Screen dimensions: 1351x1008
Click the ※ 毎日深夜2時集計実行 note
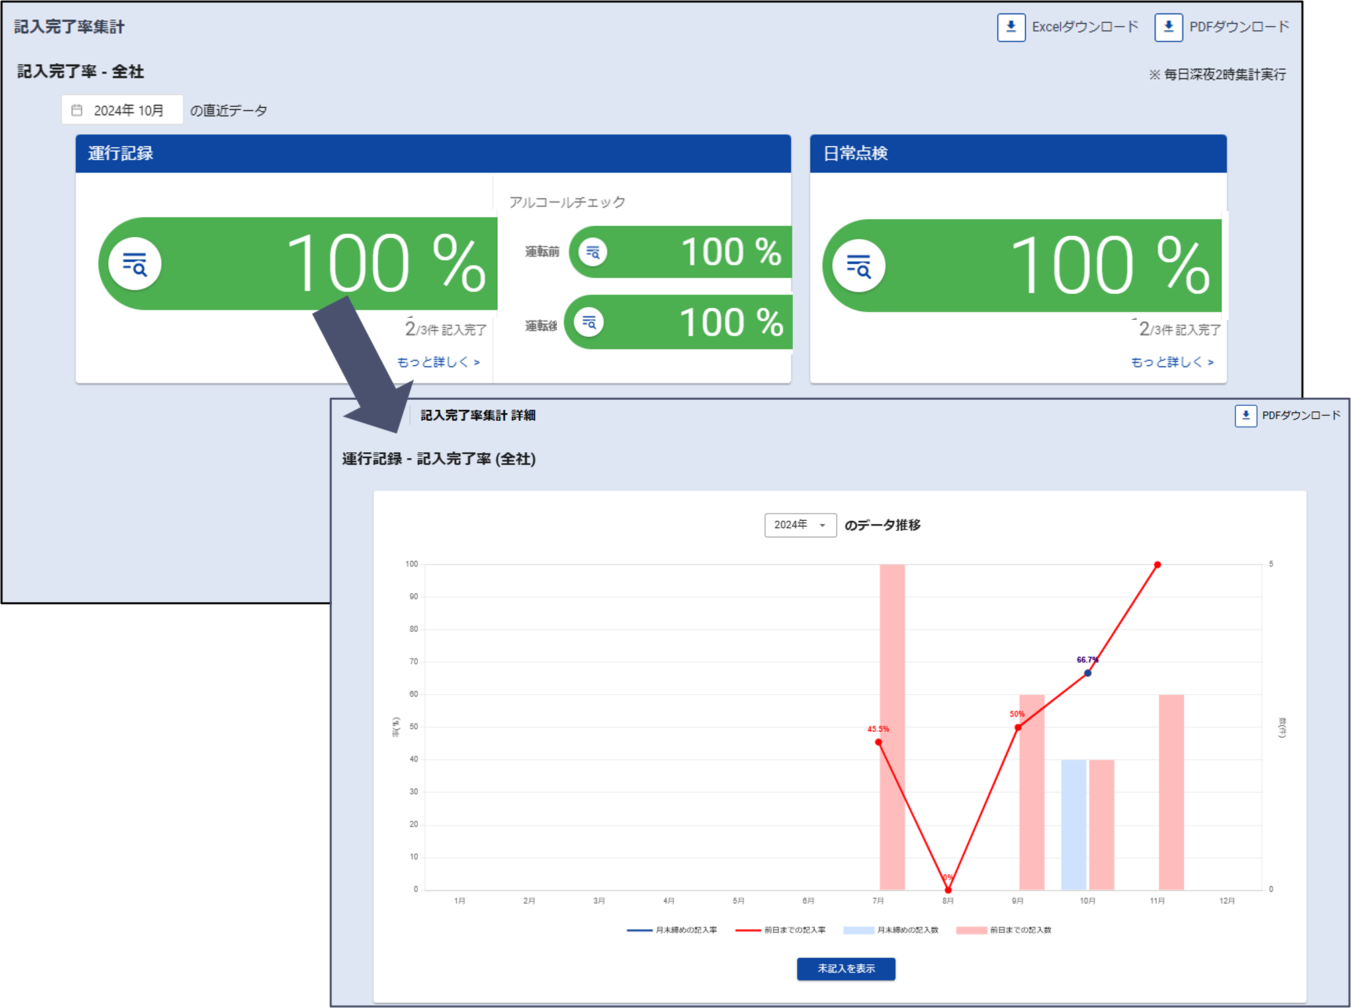pos(1217,75)
